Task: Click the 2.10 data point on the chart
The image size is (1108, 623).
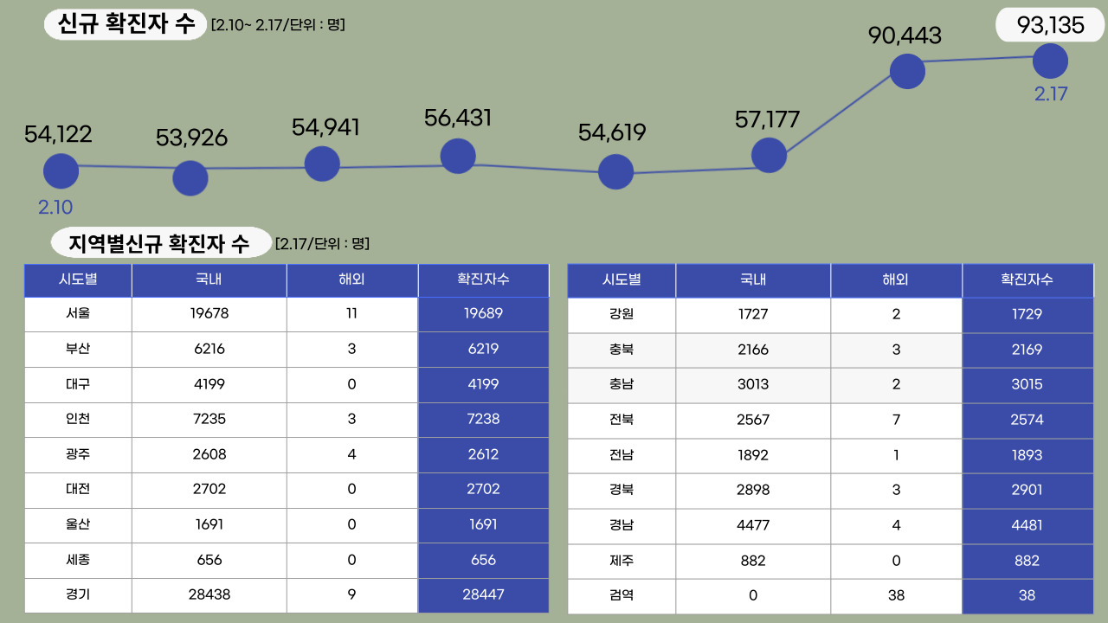Action: click(x=60, y=170)
